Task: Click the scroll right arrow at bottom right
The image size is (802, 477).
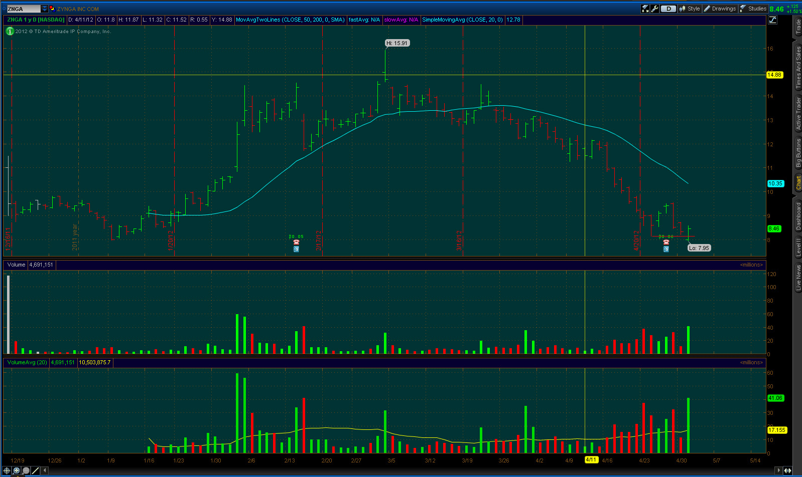Action: coord(779,470)
